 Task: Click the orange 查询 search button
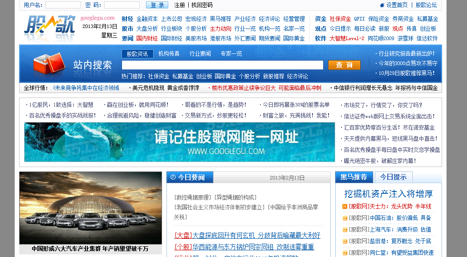pos(344,65)
